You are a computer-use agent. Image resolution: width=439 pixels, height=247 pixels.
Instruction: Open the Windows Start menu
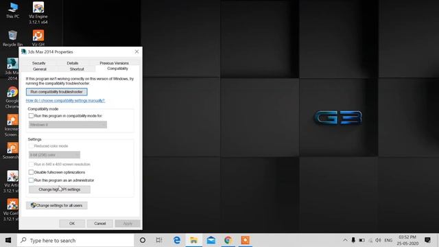[8, 240]
